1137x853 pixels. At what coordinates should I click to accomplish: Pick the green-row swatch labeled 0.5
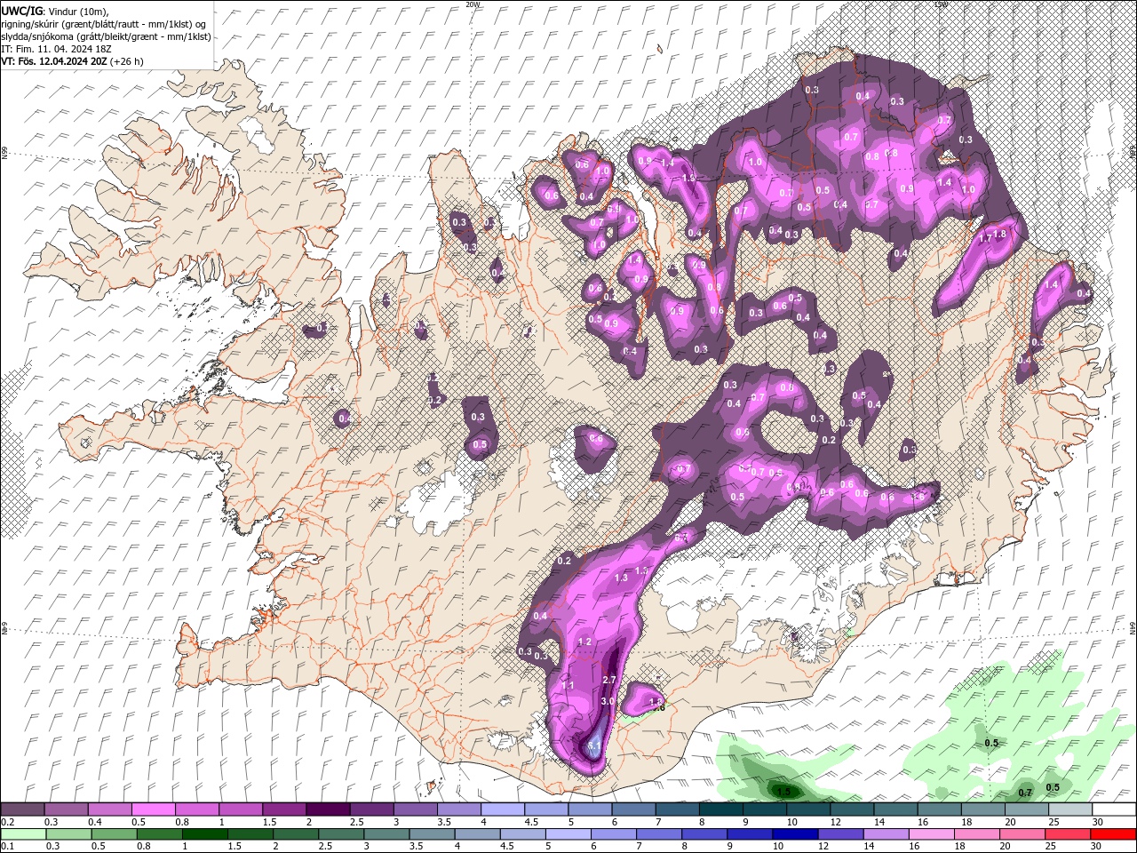click(x=114, y=833)
